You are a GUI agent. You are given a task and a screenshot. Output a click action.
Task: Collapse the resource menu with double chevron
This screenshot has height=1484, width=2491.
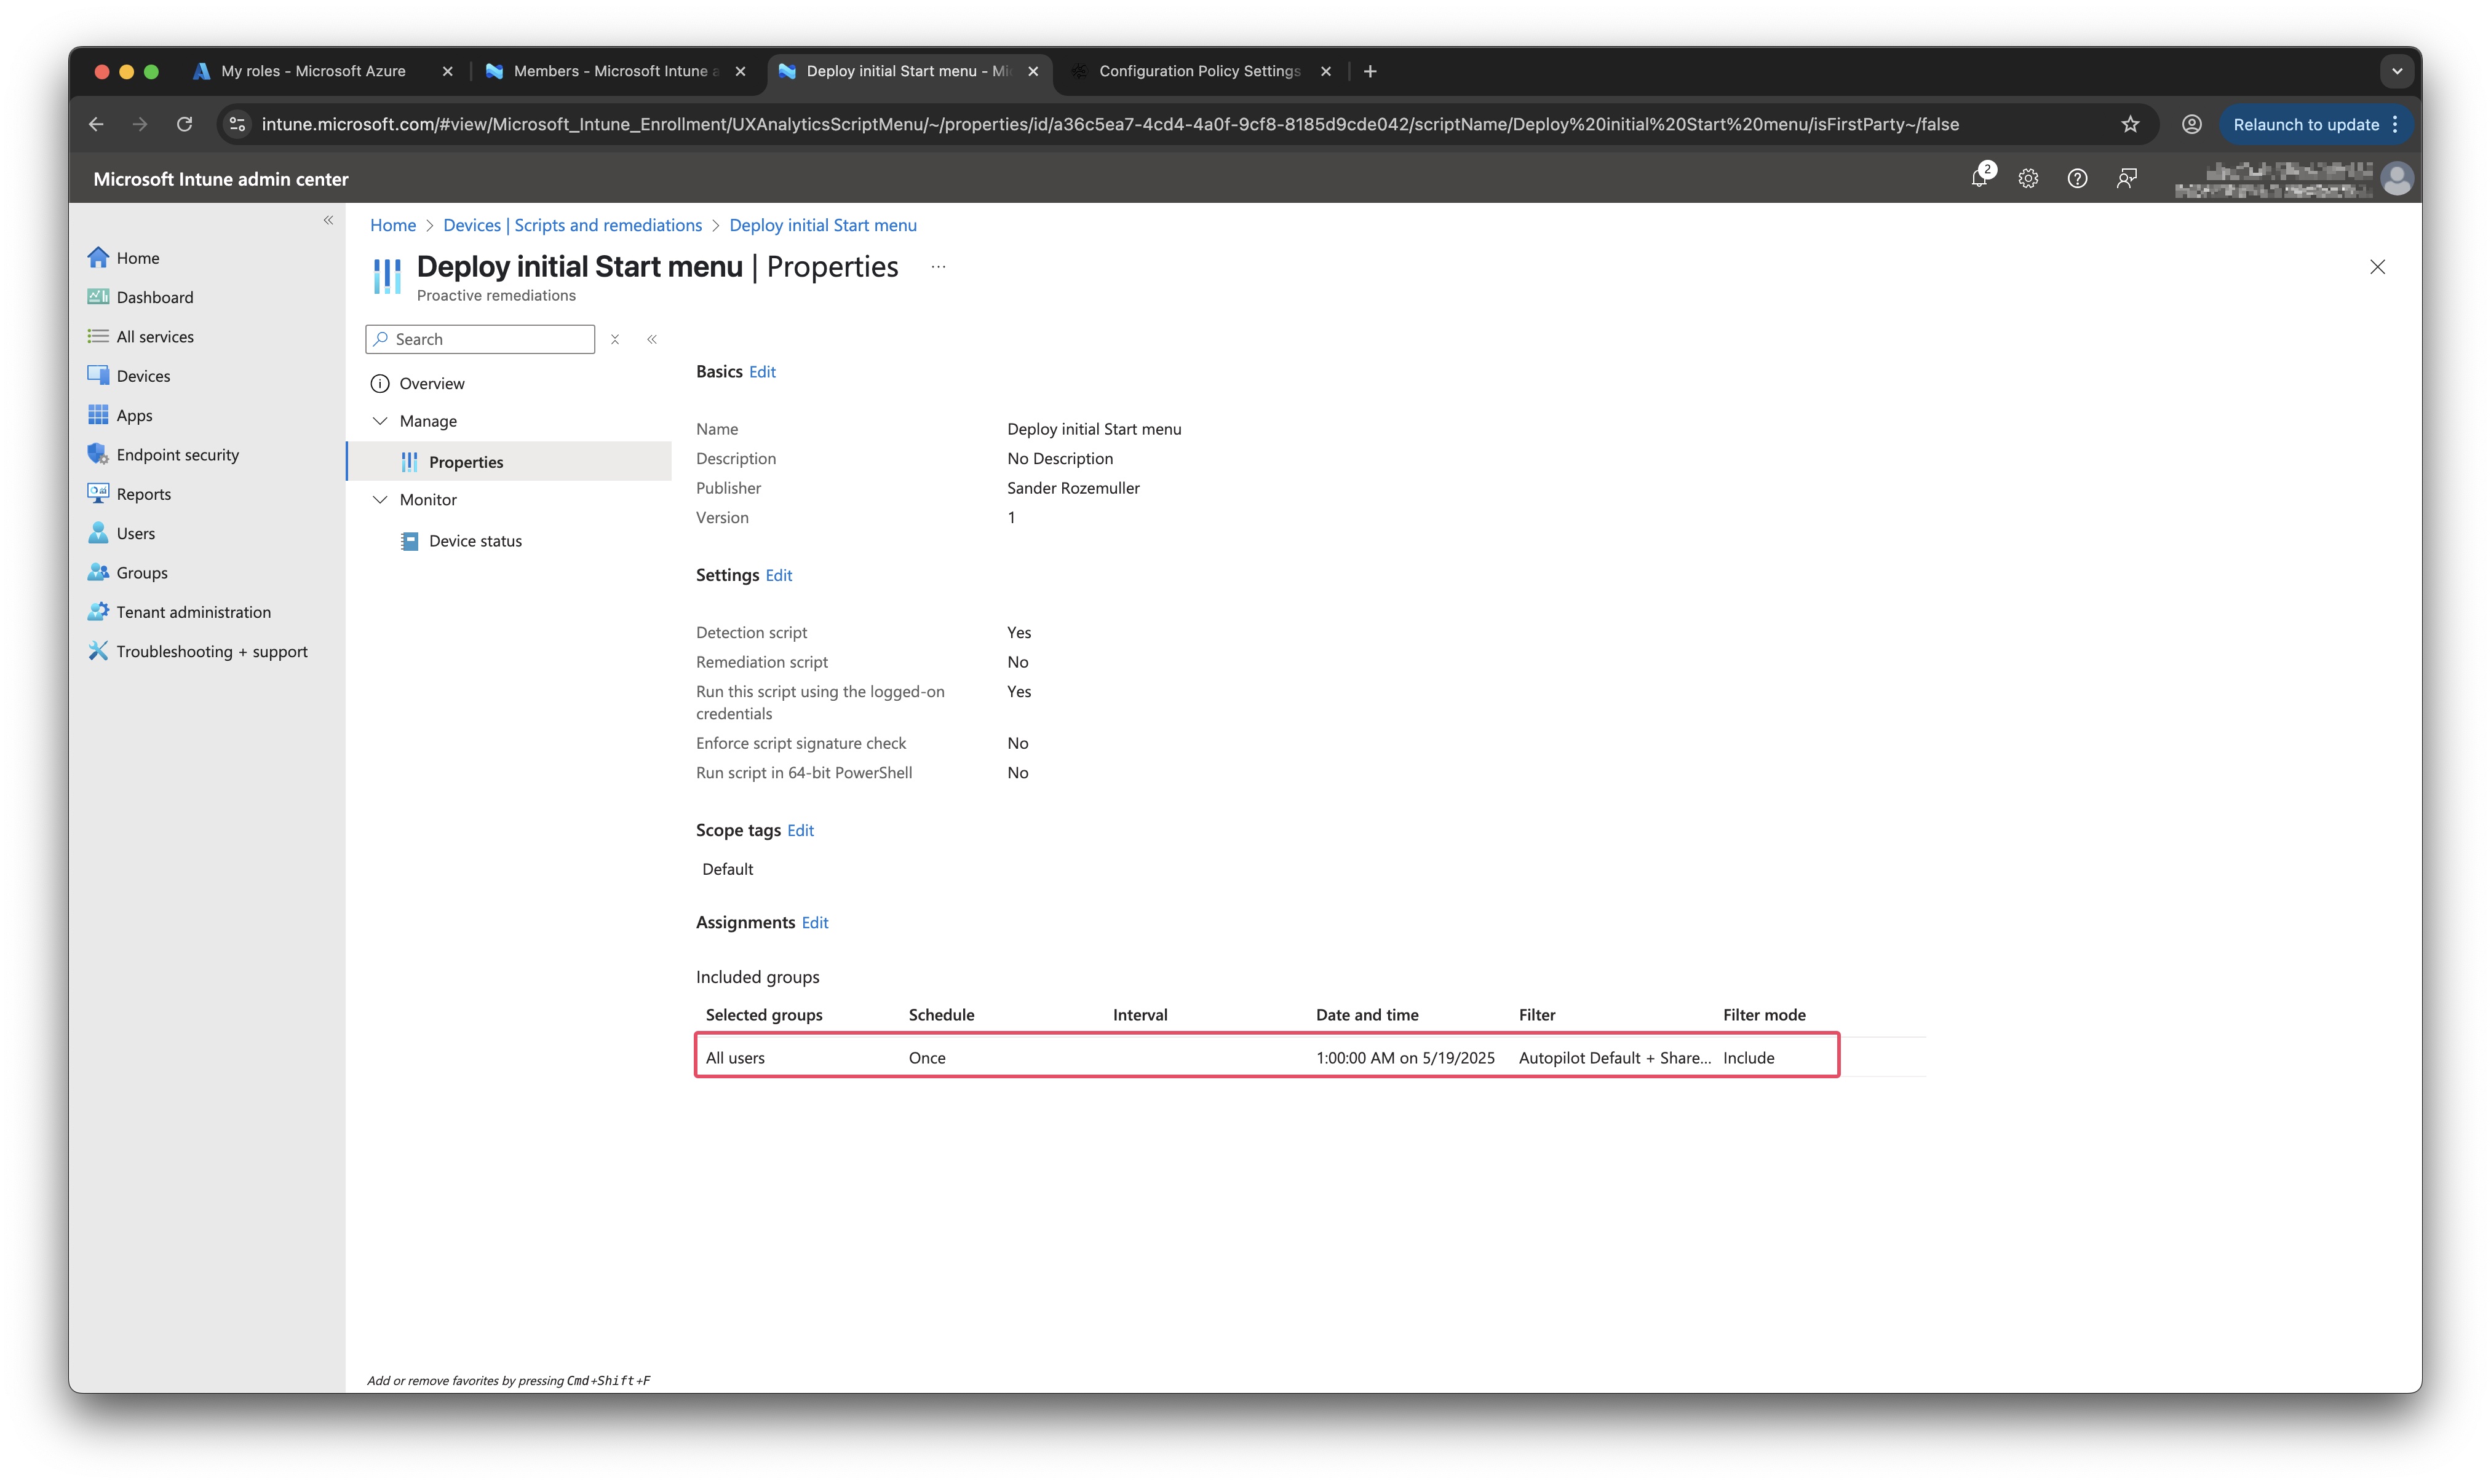tap(651, 339)
